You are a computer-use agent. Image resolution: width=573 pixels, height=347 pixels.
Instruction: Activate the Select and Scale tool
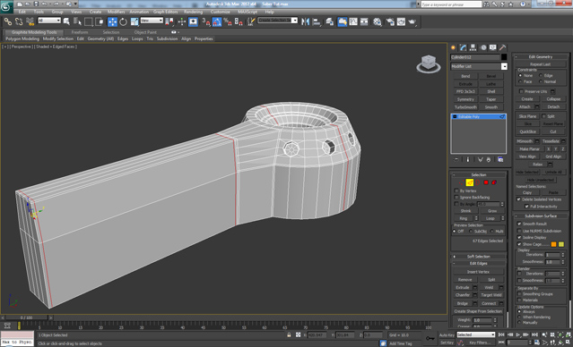135,21
